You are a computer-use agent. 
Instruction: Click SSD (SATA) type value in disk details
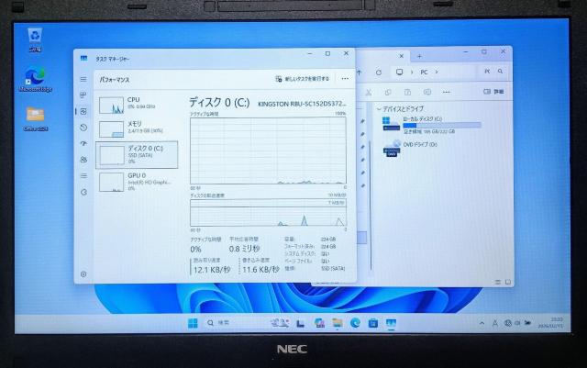point(333,268)
